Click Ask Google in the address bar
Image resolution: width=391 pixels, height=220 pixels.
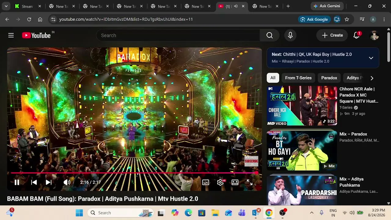pos(314,19)
